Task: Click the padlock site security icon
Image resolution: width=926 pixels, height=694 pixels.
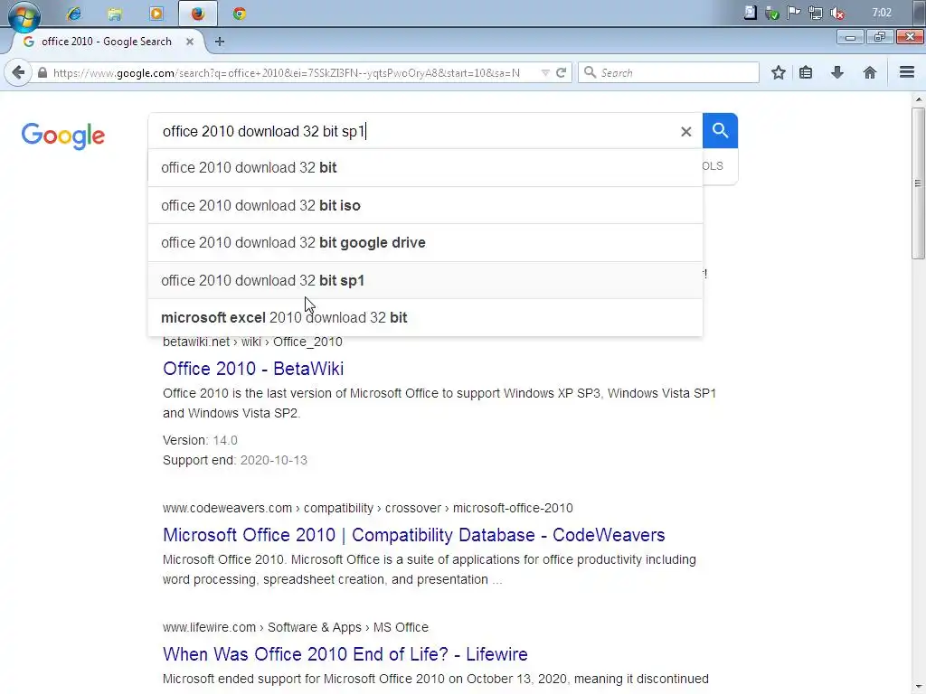Action: (43, 72)
